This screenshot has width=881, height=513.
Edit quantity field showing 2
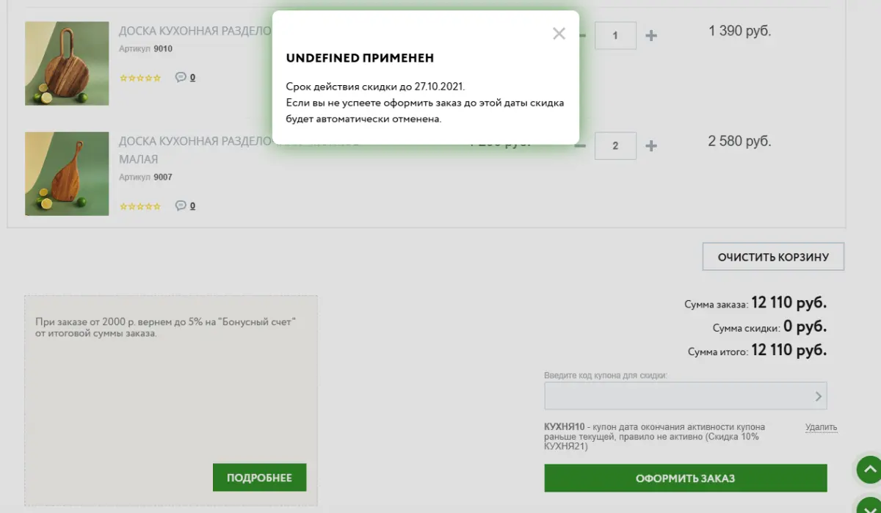click(615, 145)
